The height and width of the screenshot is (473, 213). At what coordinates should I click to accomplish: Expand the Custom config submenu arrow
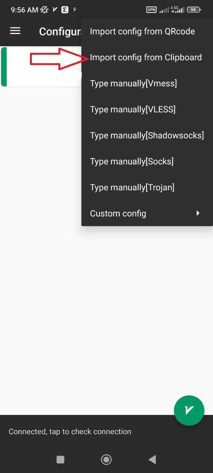[197, 213]
